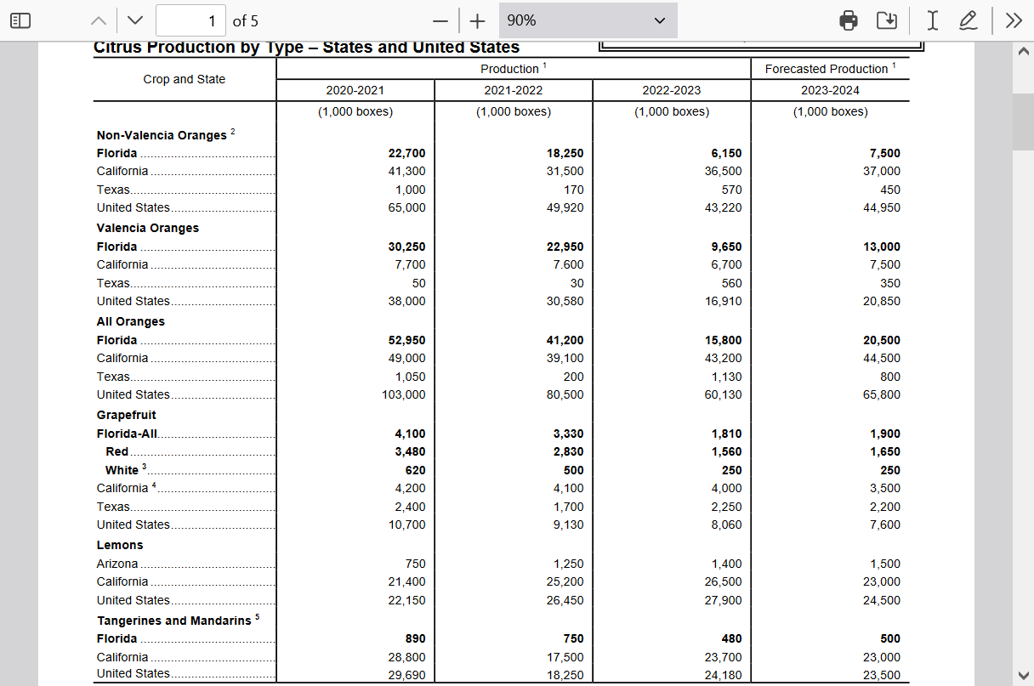This screenshot has width=1034, height=686.
Task: Open the more tools menu
Action: (1014, 20)
